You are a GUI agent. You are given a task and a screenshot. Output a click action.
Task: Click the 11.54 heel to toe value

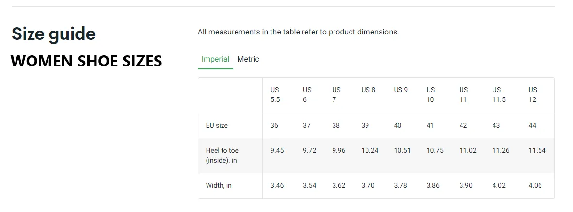[537, 150]
